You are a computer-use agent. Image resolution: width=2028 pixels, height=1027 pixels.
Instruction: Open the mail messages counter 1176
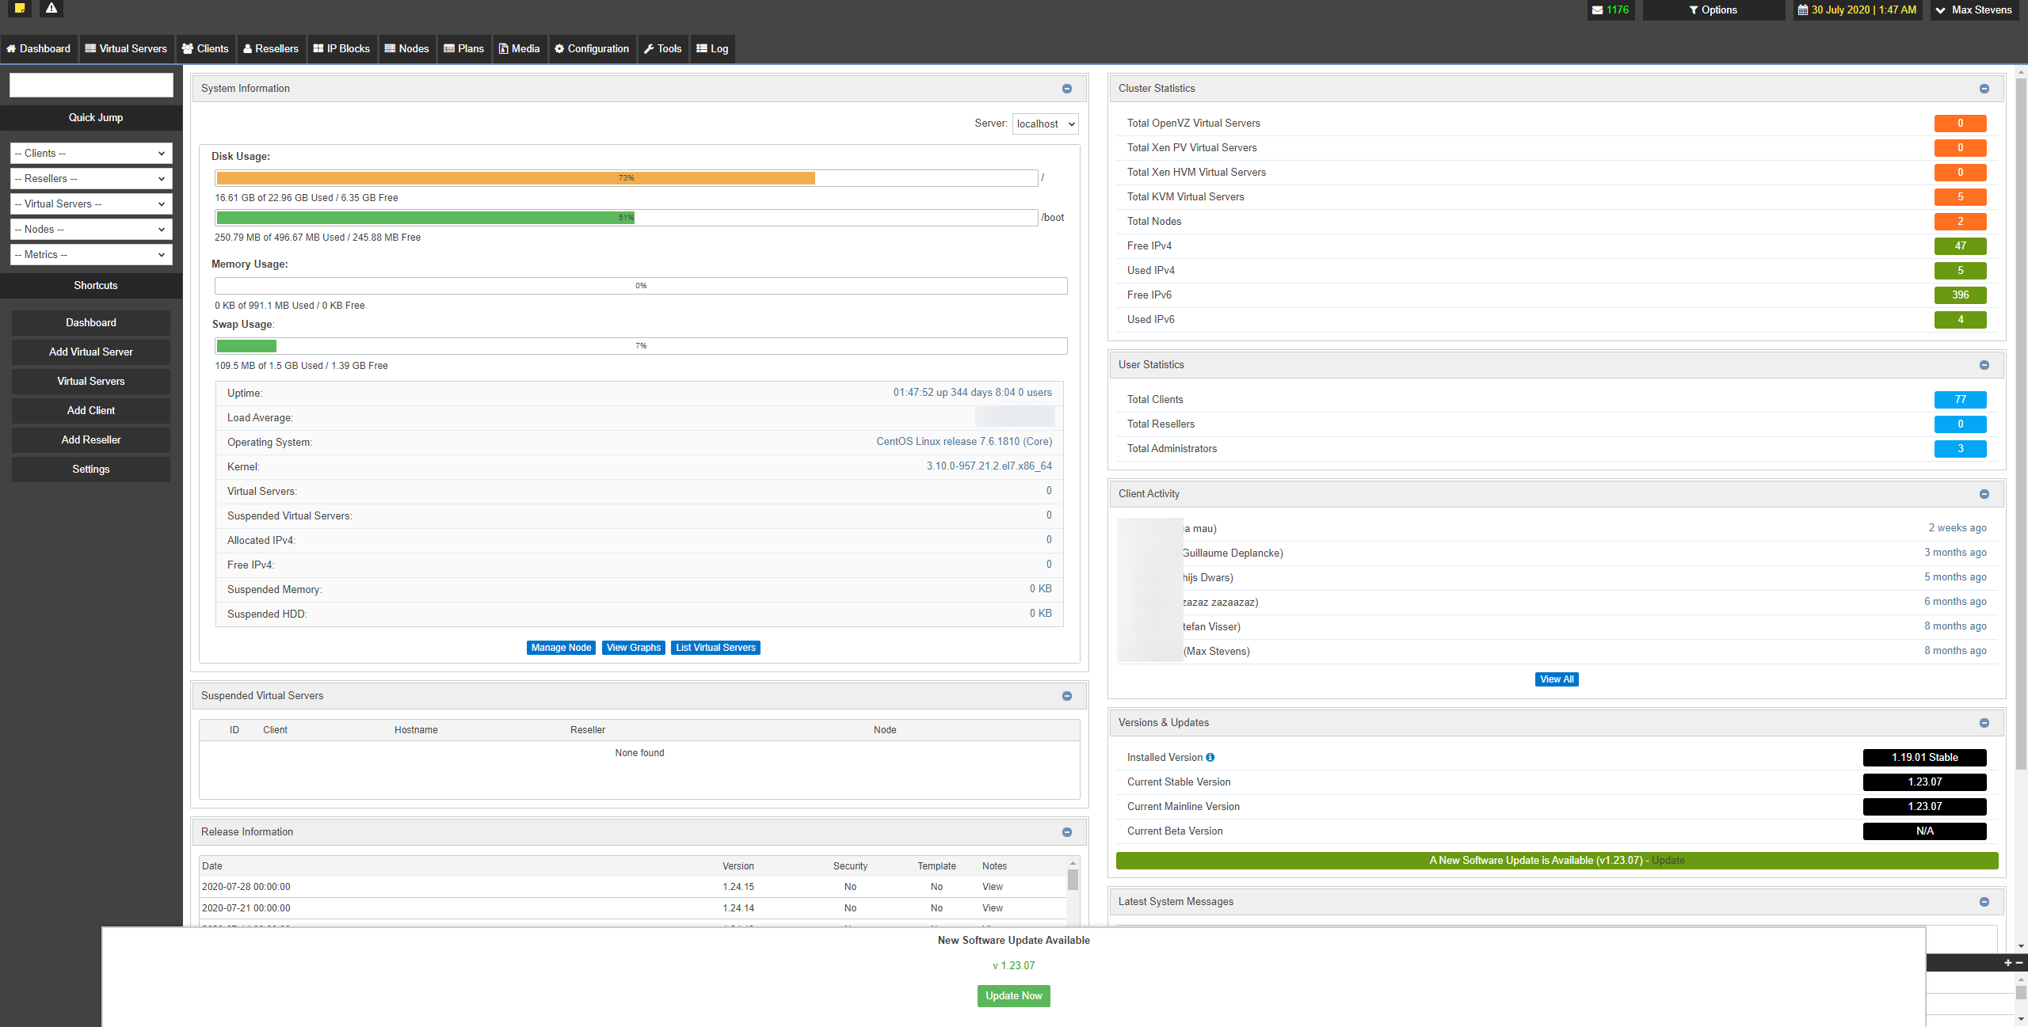tap(1611, 10)
